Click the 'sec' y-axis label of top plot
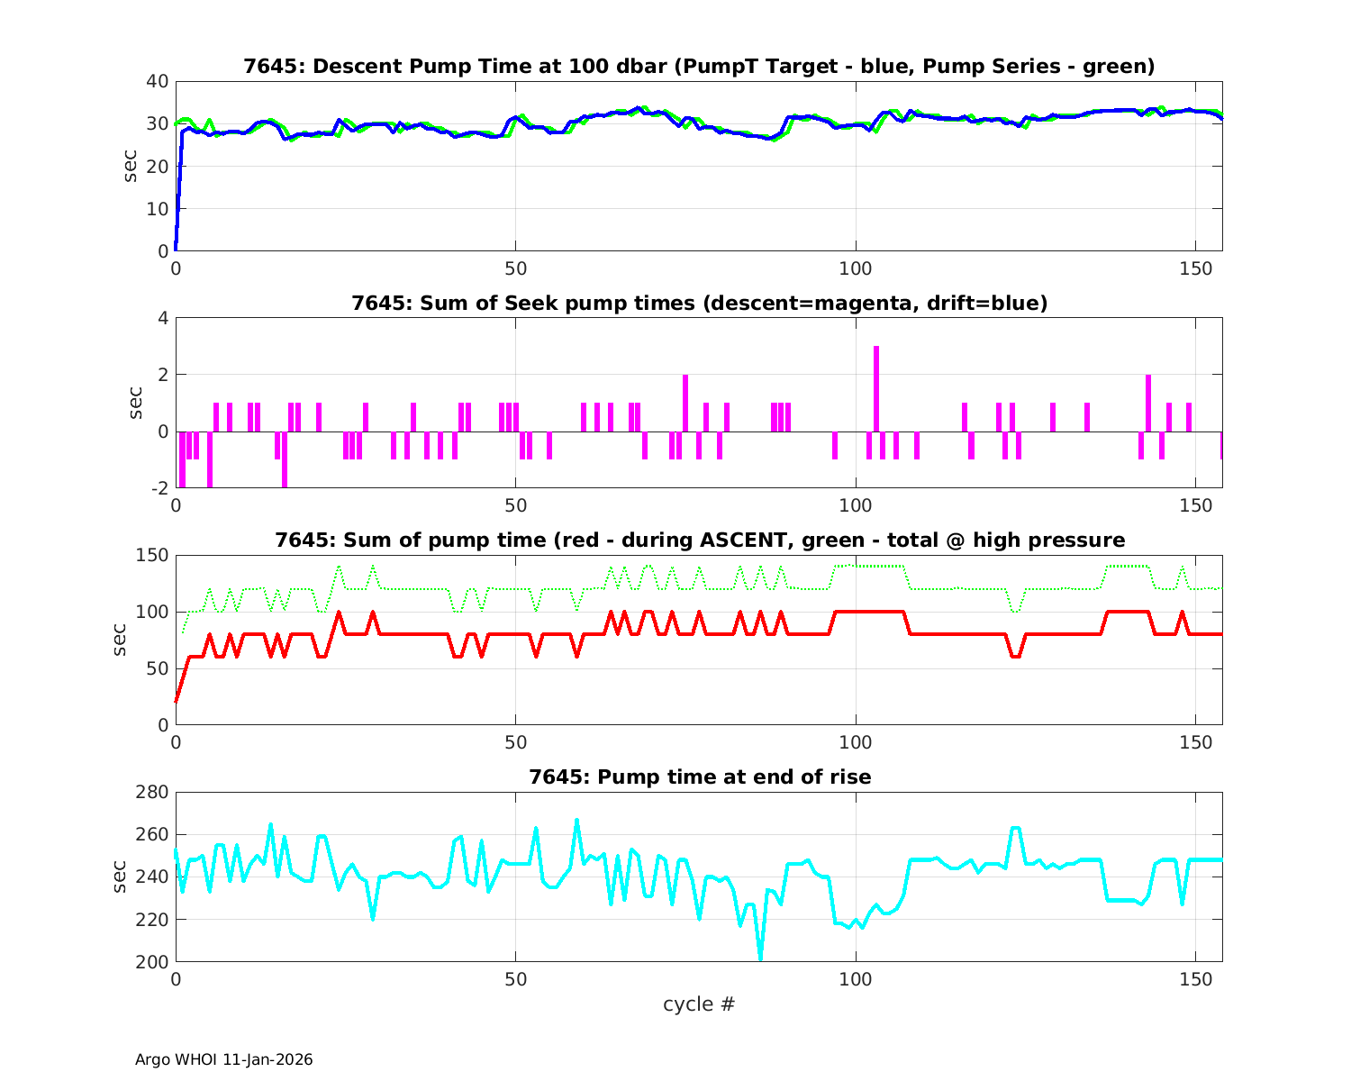This screenshot has height=1081, width=1351. pyautogui.click(x=131, y=166)
